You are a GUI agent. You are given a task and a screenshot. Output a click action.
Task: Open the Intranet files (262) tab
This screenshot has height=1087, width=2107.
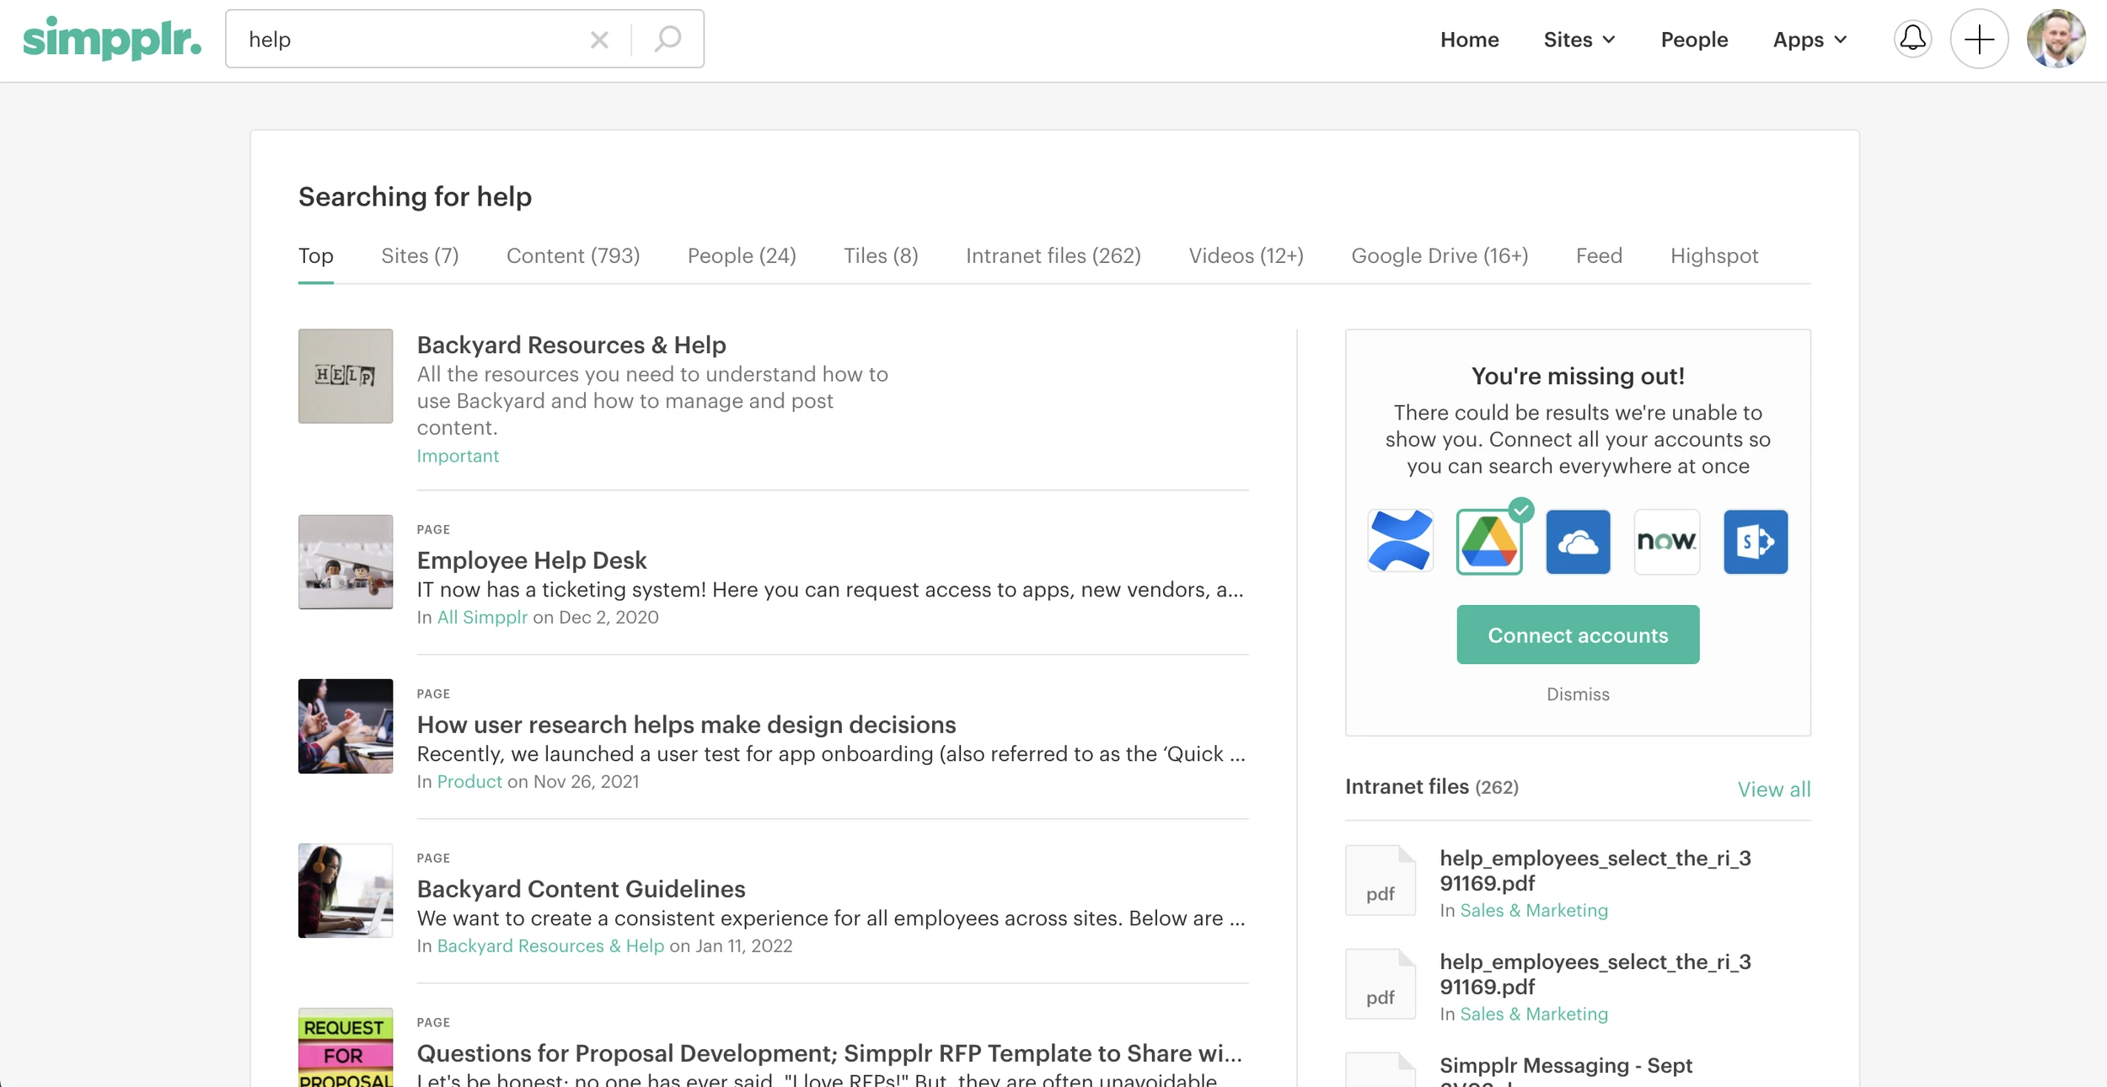pos(1053,255)
